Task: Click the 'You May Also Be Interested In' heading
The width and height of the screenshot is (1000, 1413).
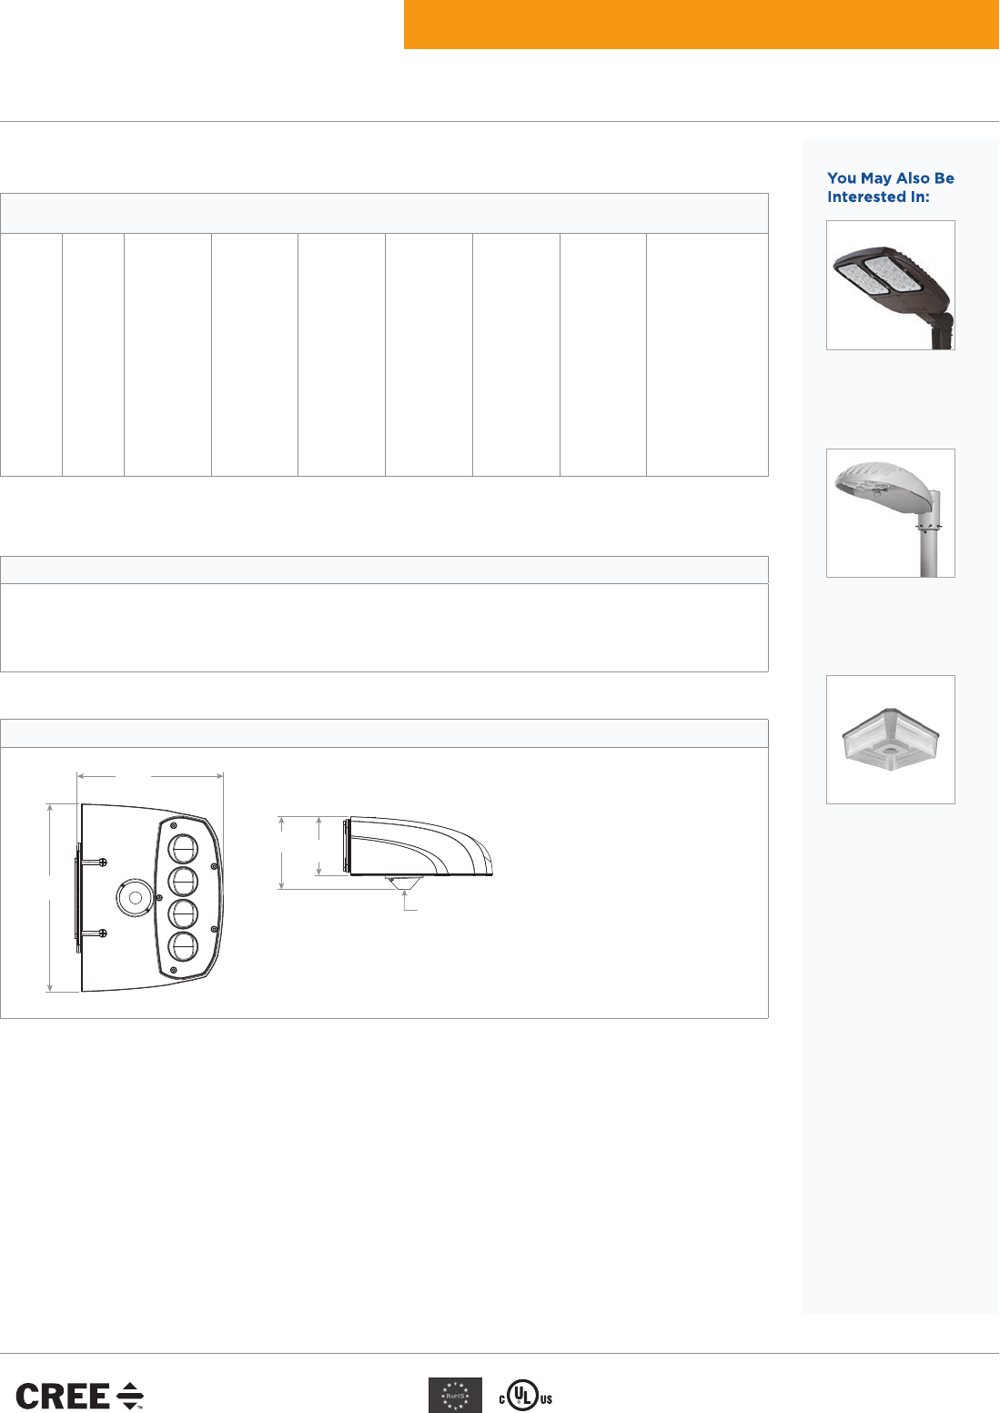Action: click(890, 187)
